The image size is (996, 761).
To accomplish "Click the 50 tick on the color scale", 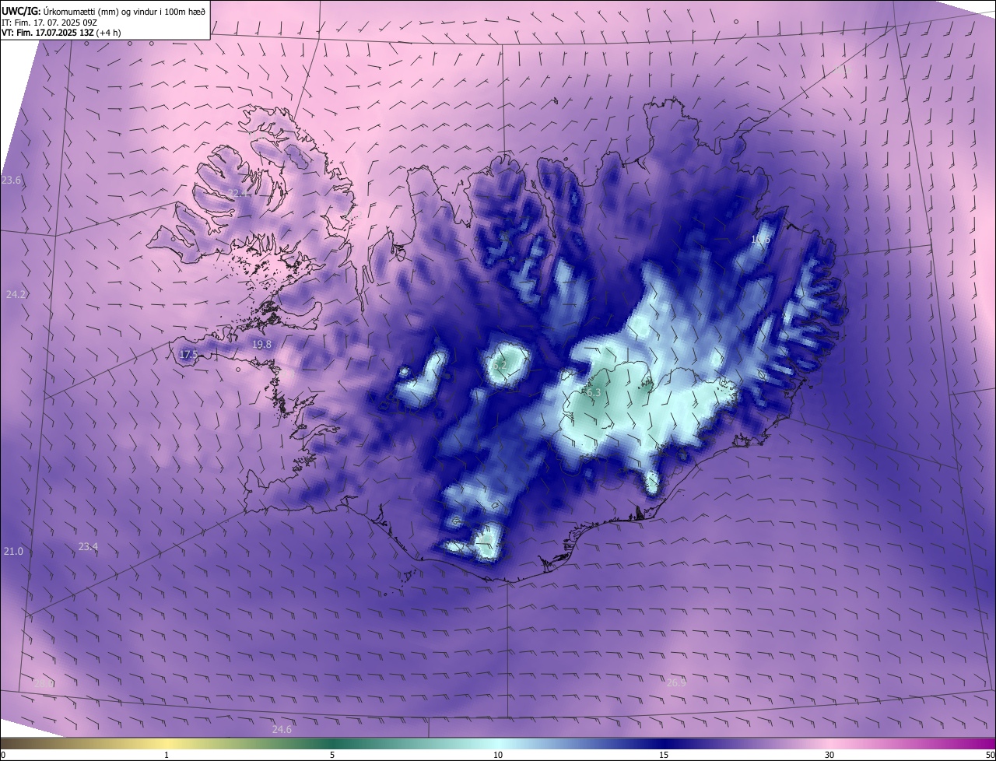I will pyautogui.click(x=990, y=755).
